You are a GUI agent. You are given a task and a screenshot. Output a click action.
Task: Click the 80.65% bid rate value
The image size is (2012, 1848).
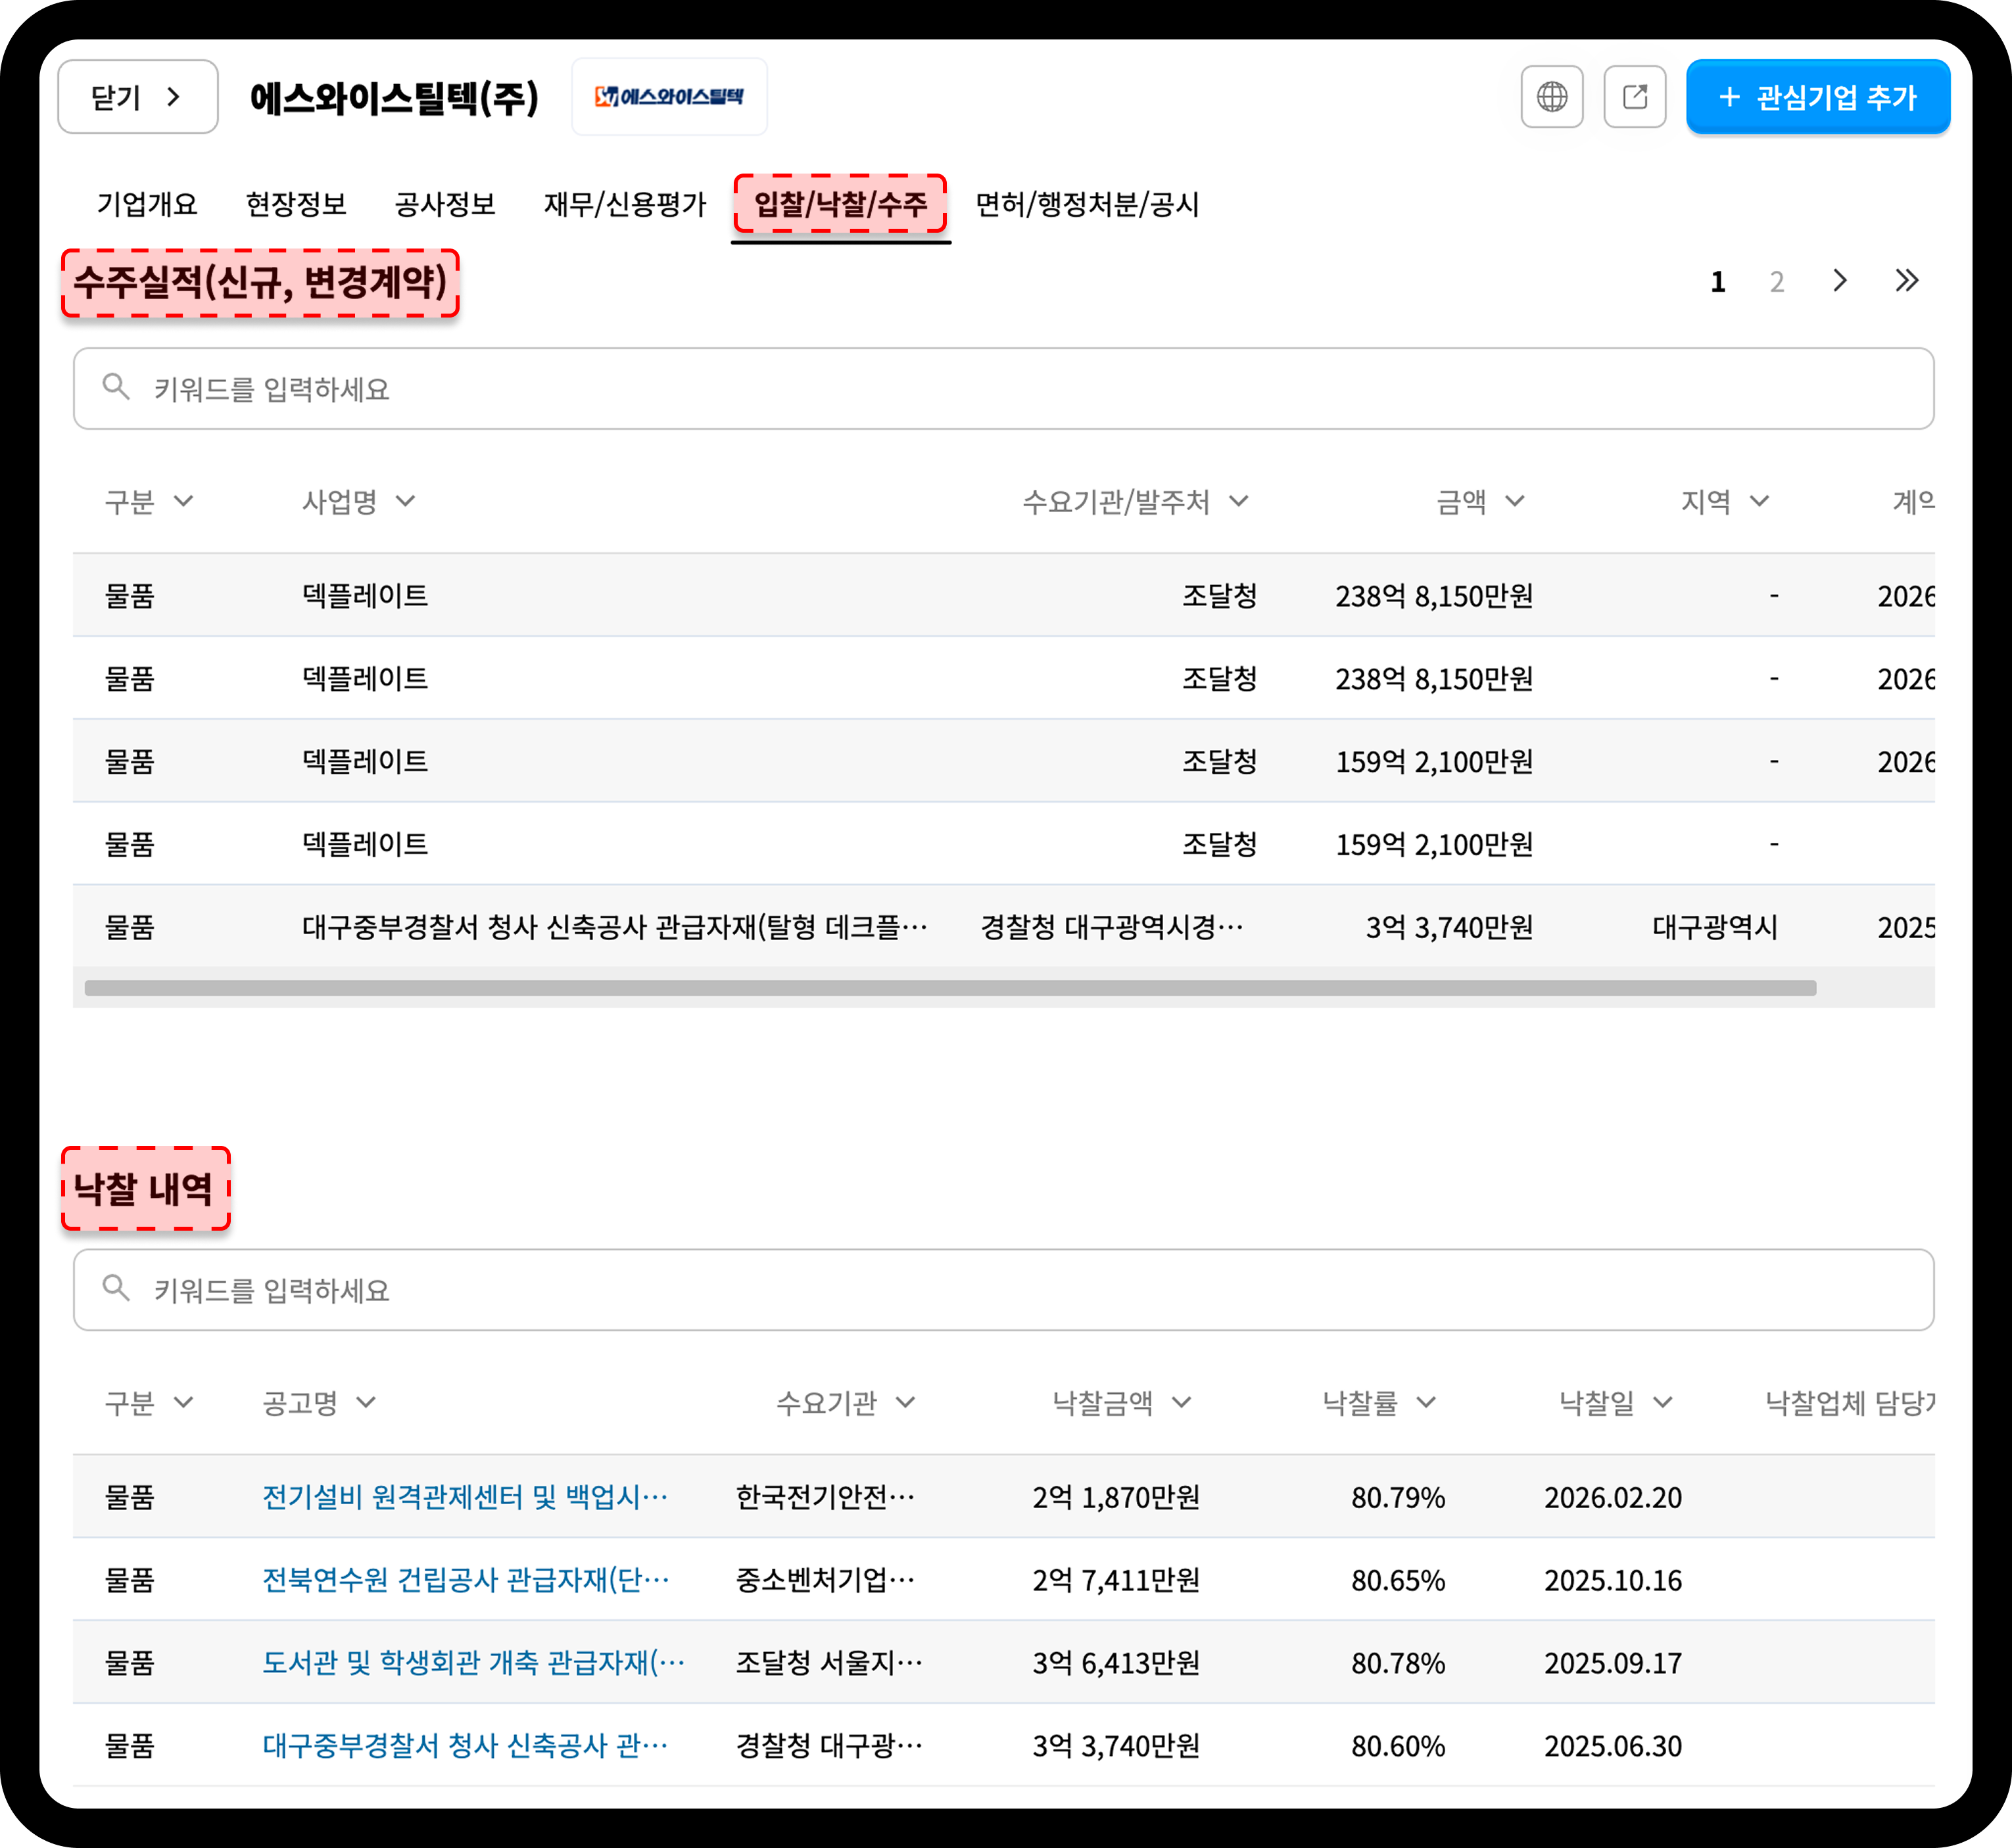[x=1397, y=1580]
